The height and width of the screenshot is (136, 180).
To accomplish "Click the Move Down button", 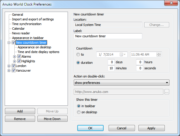I will coord(52,119).
